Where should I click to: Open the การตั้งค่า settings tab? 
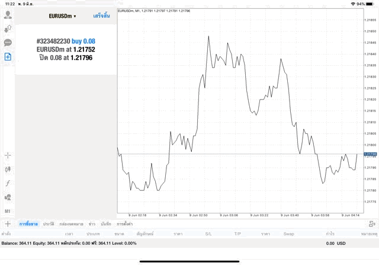125,224
